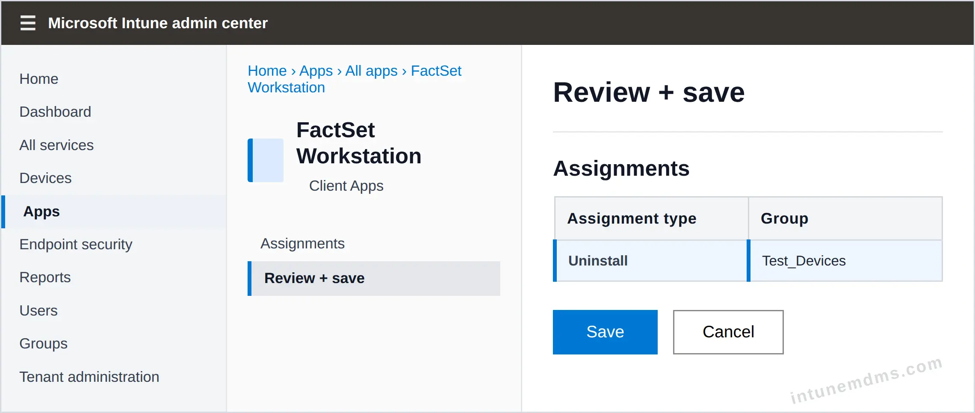Click the Review + save page heading
975x413 pixels.
649,92
